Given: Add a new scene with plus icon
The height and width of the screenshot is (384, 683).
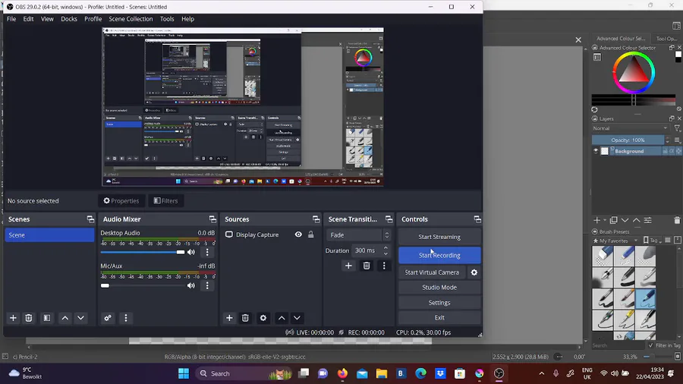Looking at the screenshot, I should 13,318.
